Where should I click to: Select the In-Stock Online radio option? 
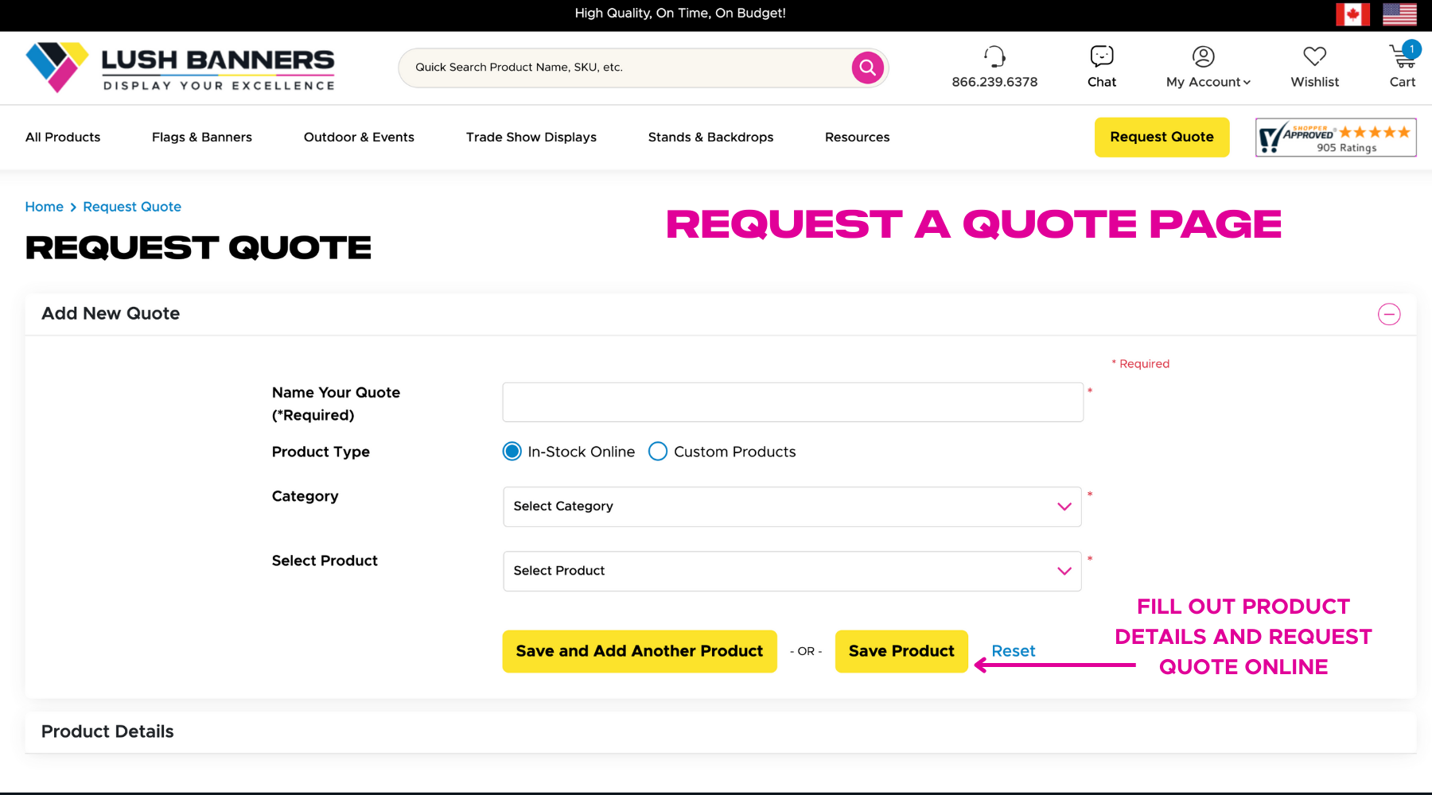click(x=512, y=452)
